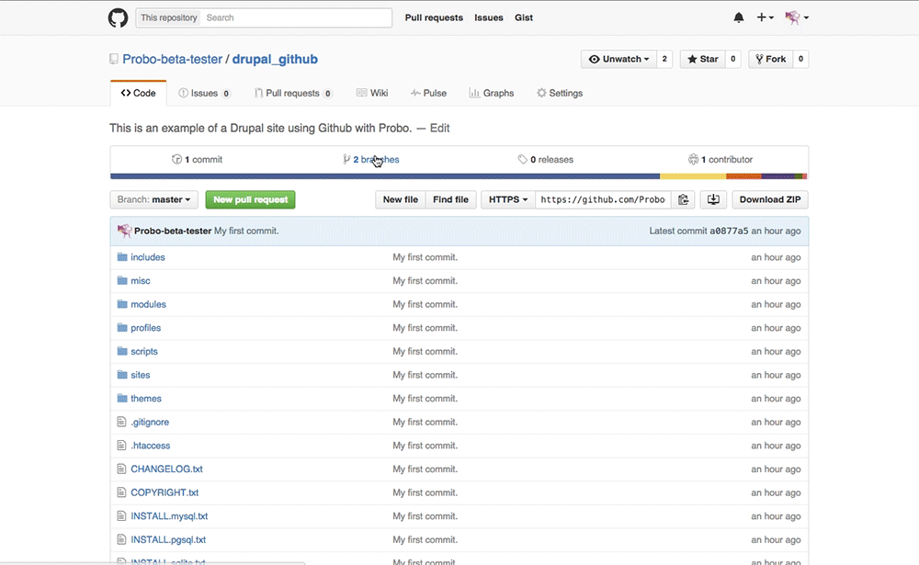This screenshot has height=565, width=919.
Task: Switch to the Graphs tab
Action: pos(491,93)
